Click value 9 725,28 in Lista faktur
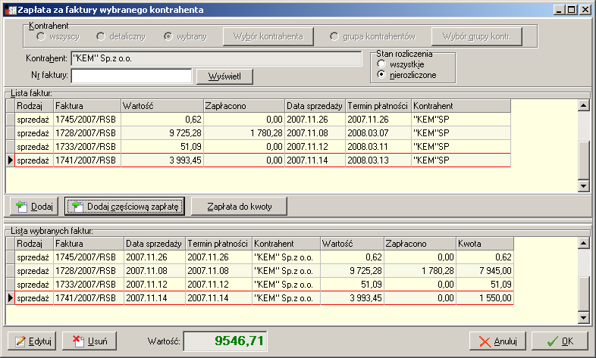596x358 pixels. 162,133
